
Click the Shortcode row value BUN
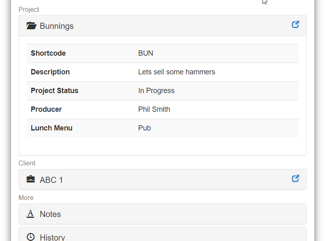point(146,53)
